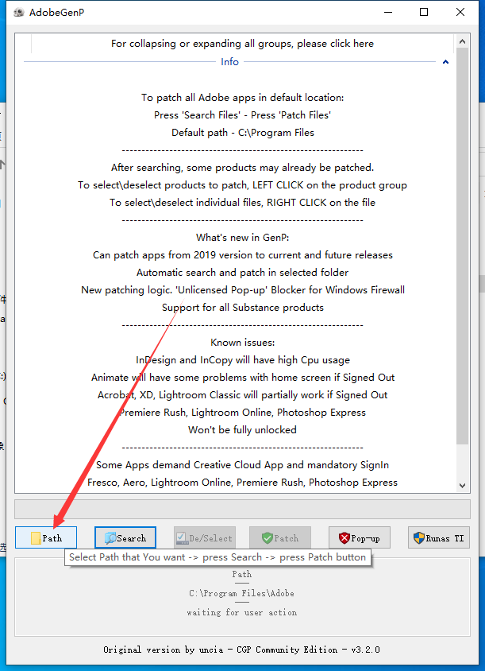Maximize the AdobeGenP window
Screen dimensions: 485x671
(424, 12)
